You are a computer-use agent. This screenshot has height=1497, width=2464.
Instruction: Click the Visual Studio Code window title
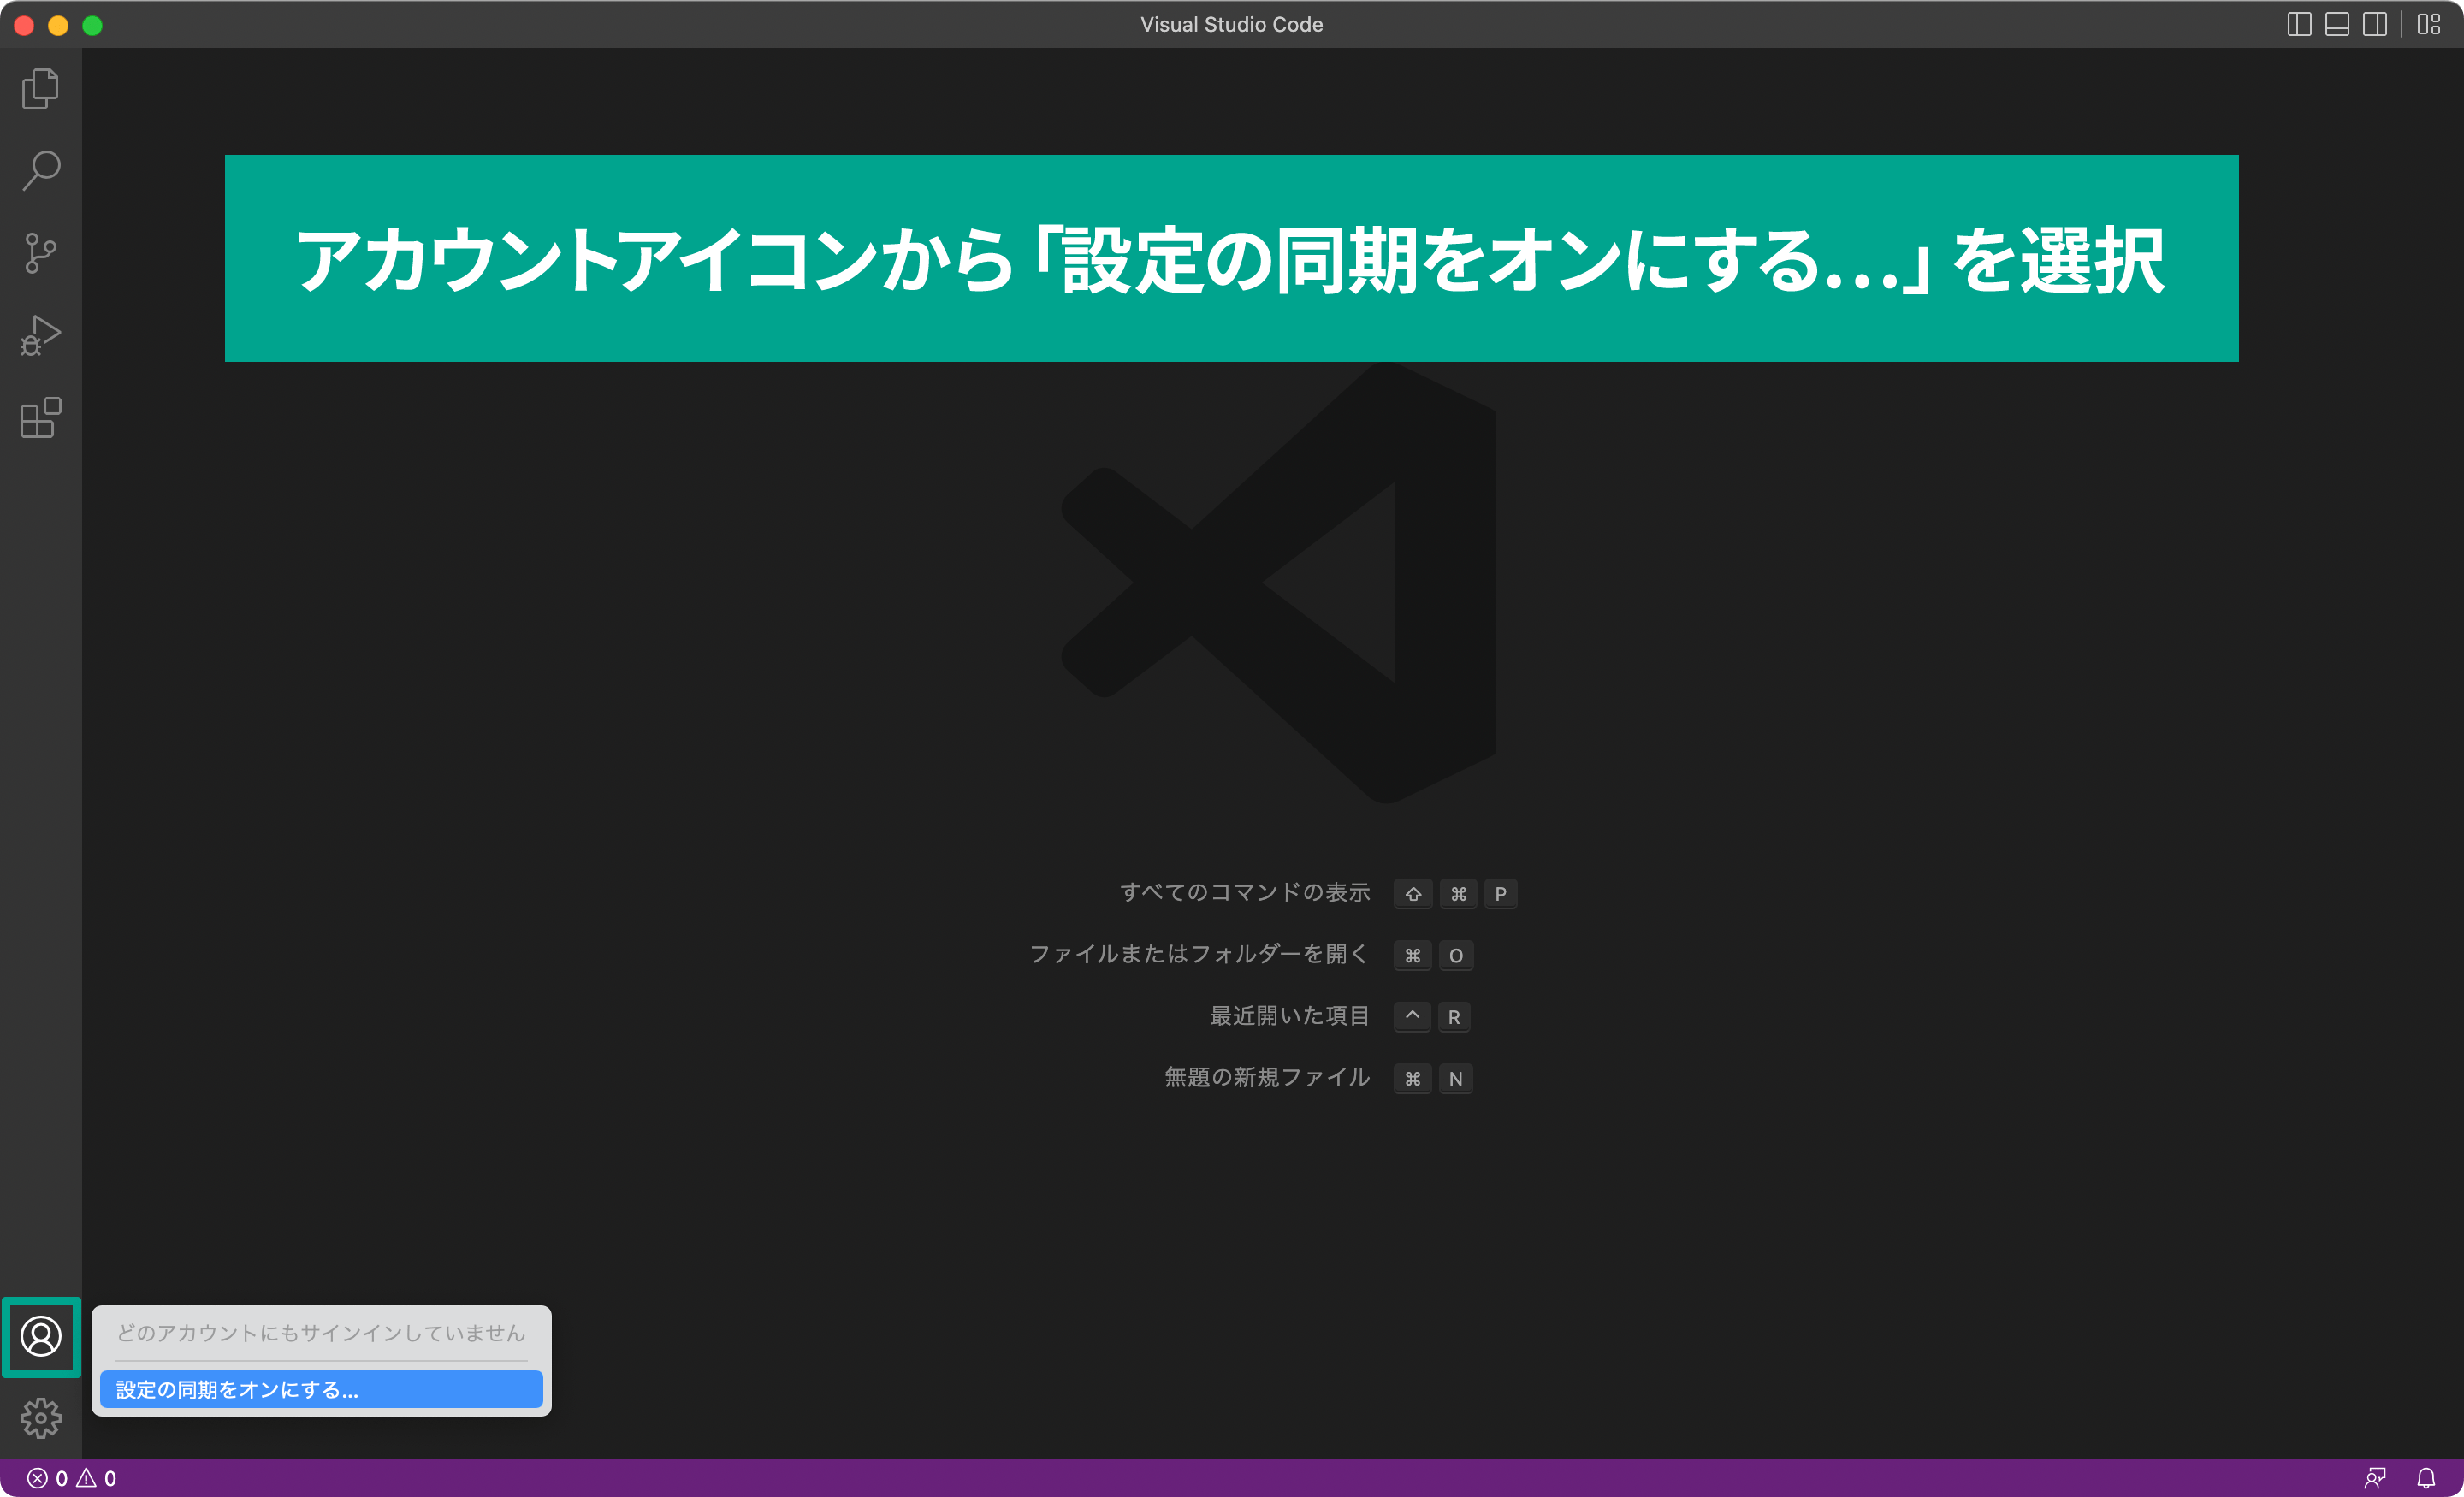[1232, 24]
